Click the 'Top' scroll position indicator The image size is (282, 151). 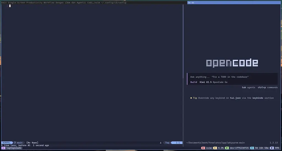(x=167, y=143)
